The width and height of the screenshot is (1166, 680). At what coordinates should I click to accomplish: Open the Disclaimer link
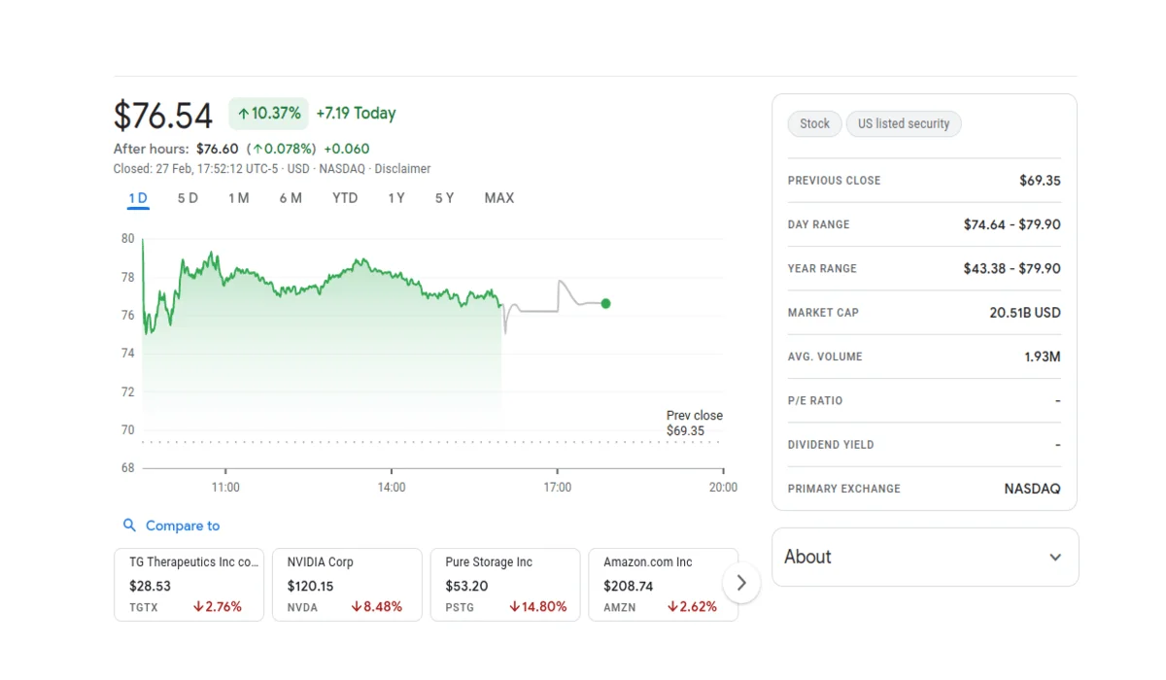click(402, 169)
